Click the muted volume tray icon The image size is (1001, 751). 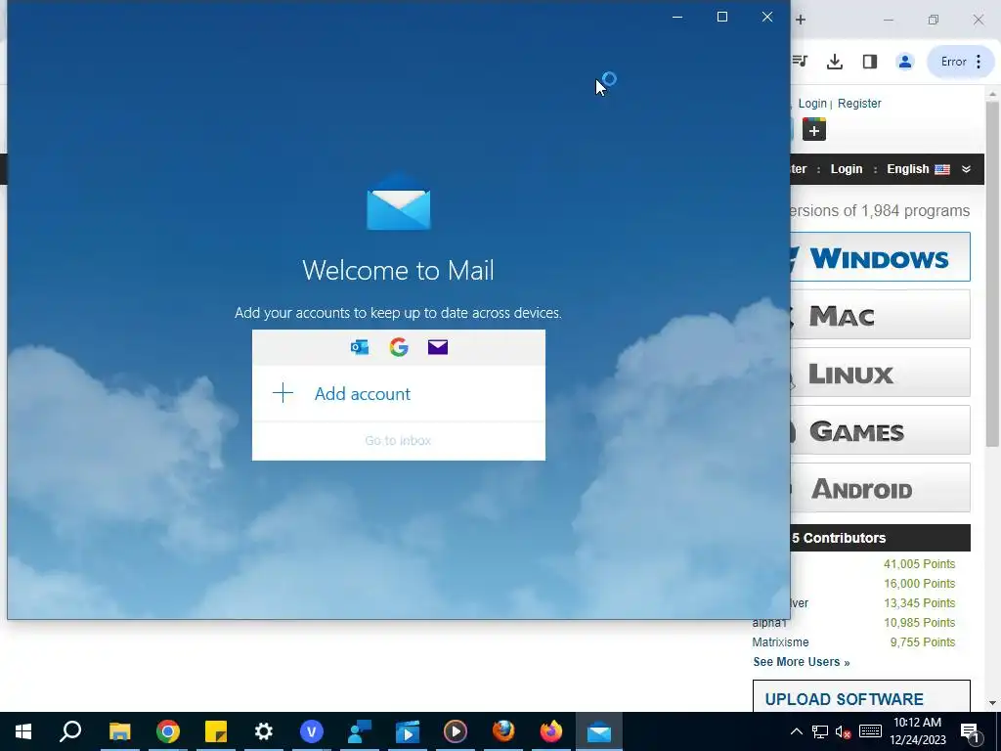[x=843, y=731]
